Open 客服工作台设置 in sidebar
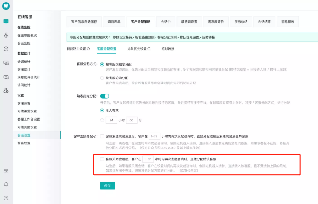318x204 pixels. pyautogui.click(x=29, y=119)
